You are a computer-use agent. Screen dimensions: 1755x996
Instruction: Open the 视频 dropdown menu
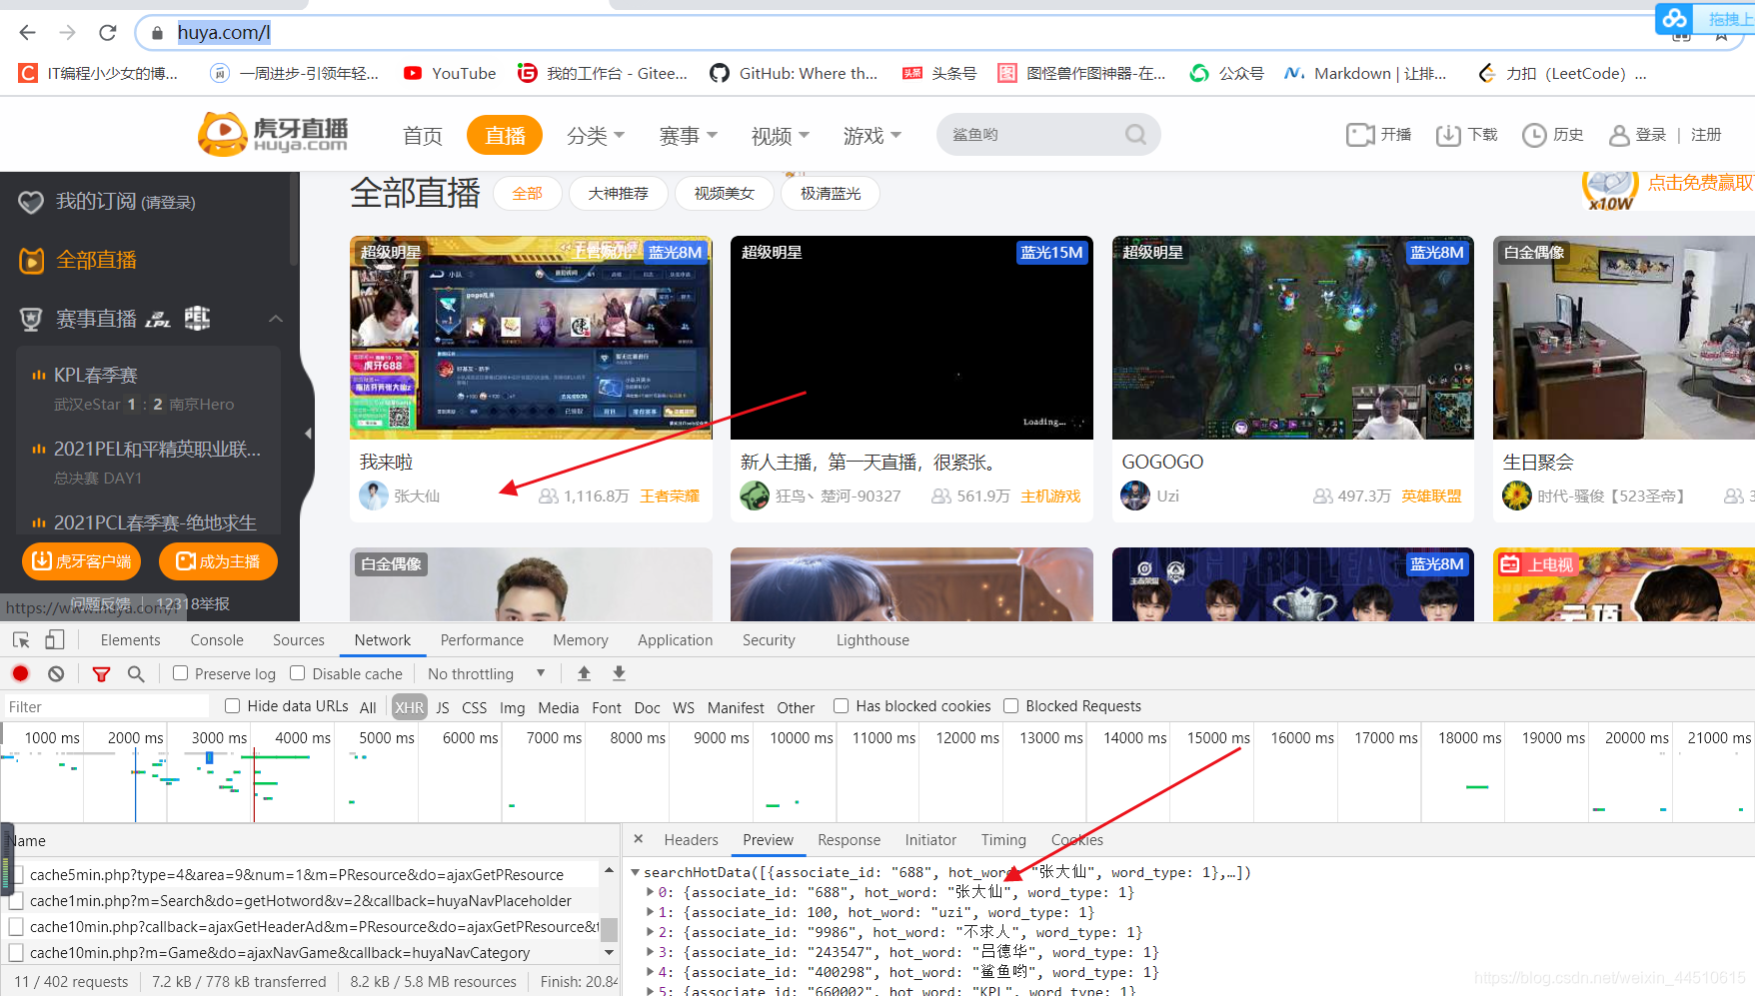pos(780,135)
